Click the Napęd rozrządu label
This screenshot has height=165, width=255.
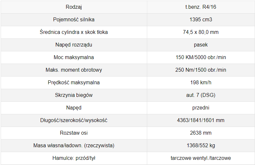pos(74,45)
